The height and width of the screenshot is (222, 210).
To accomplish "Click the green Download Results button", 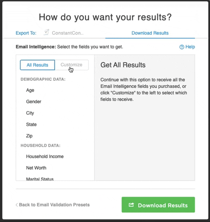I will click(x=158, y=205).
